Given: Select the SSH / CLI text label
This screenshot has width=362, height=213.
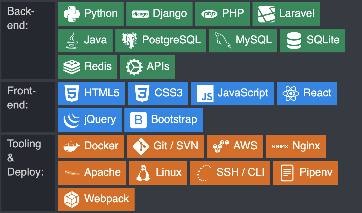Looking at the screenshot, I should tap(240, 172).
